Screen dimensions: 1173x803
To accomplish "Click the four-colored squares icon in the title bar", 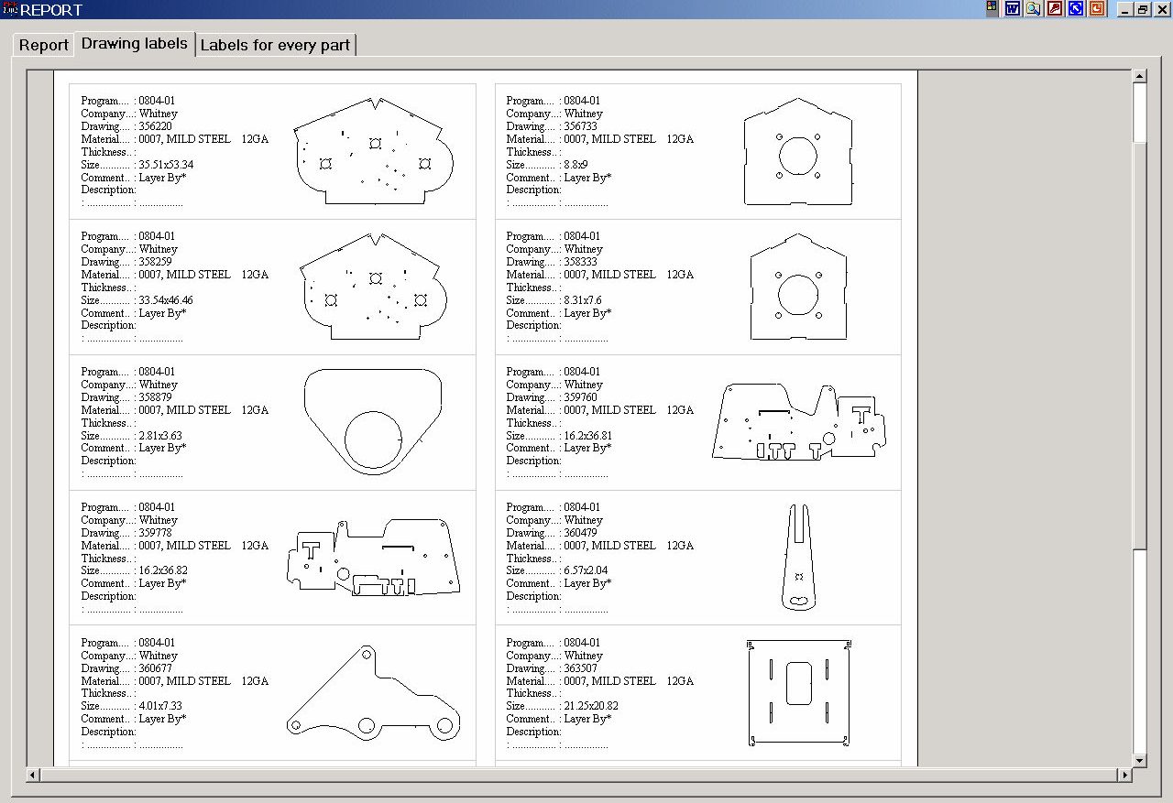I will (992, 9).
